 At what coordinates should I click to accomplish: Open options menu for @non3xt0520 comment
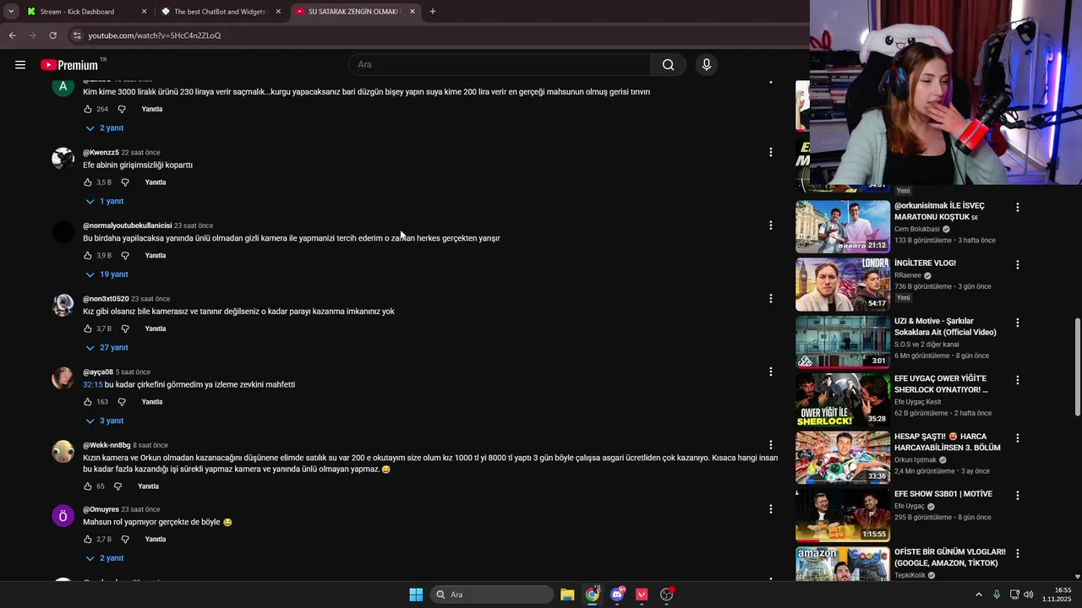point(770,298)
